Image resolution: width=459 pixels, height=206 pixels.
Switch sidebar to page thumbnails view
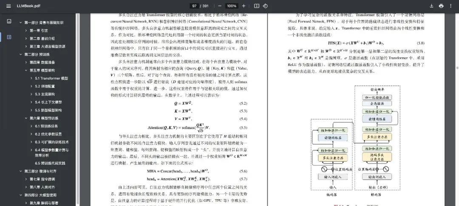(9, 21)
